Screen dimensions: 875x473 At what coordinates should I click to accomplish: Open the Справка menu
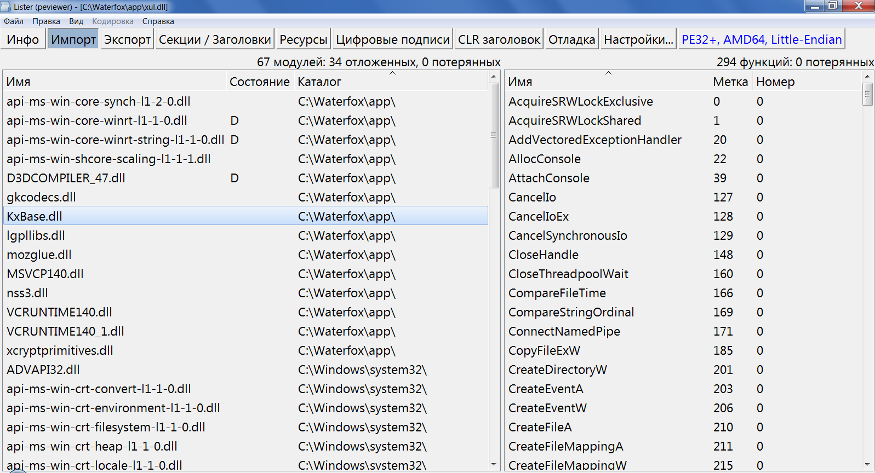(x=158, y=21)
